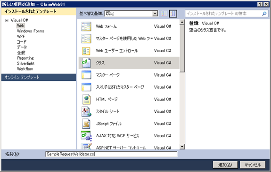Choose the JScript ファイル icon

[86, 124]
